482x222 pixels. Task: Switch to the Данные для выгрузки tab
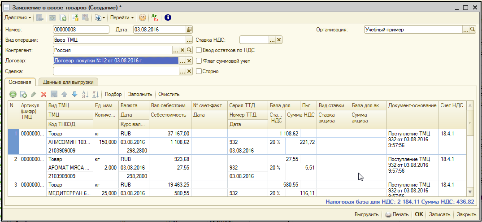[69, 82]
